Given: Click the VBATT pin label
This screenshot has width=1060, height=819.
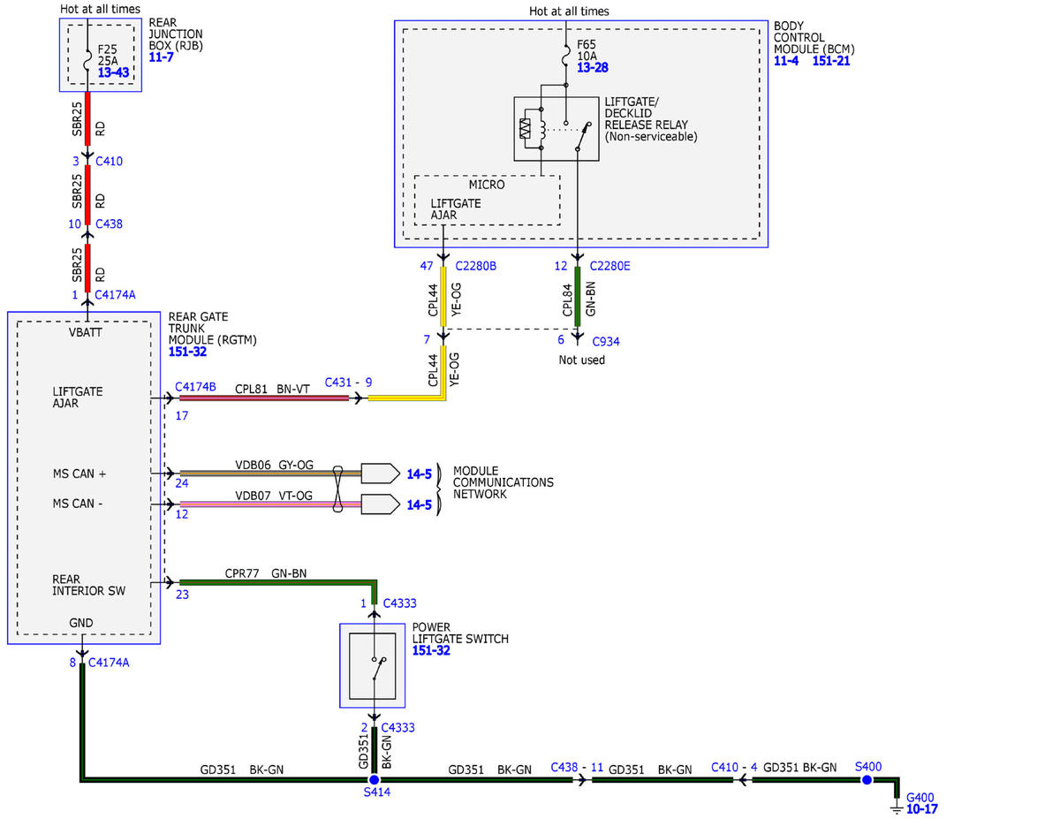Looking at the screenshot, I should tap(87, 333).
